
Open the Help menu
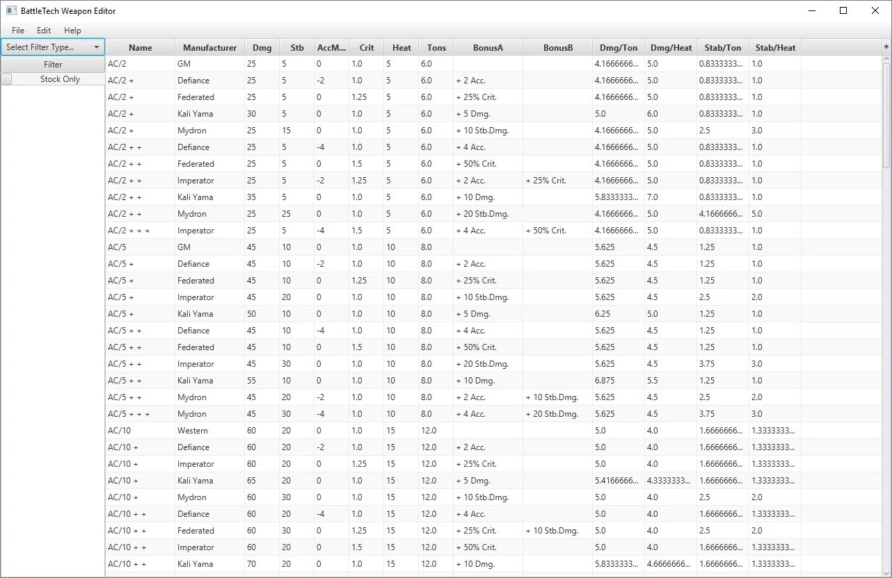(72, 30)
